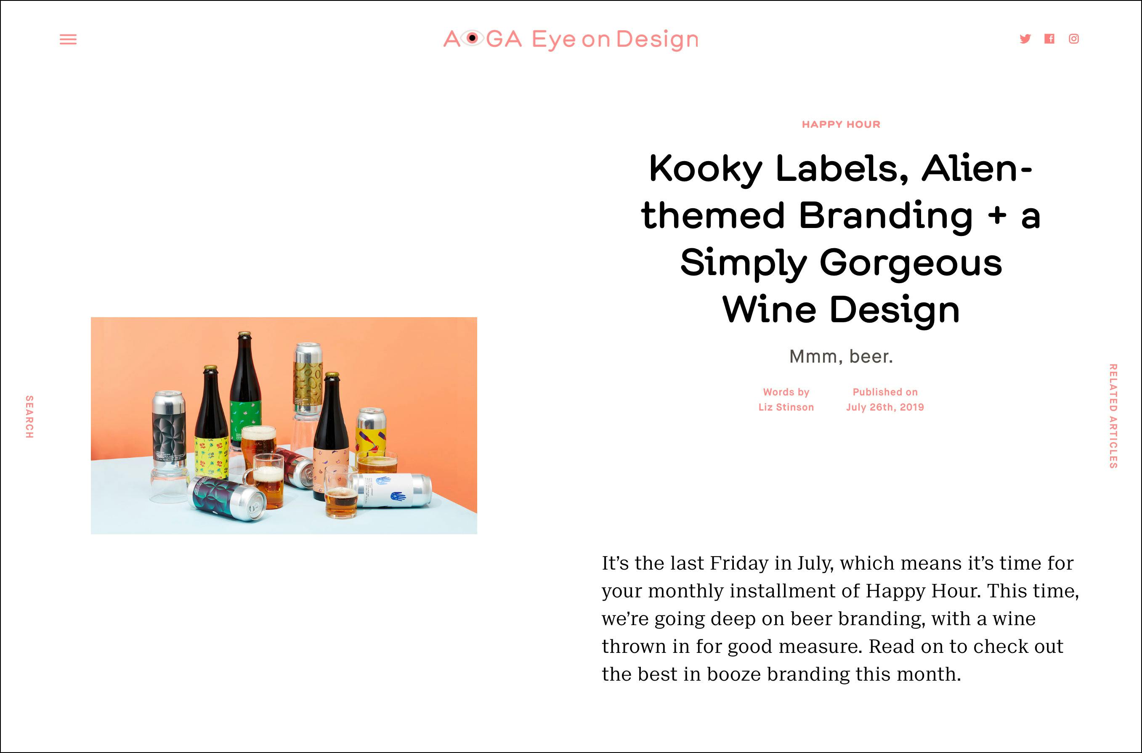Screen dimensions: 1142x753
Task: Open the Instagram icon in header
Action: [1074, 39]
